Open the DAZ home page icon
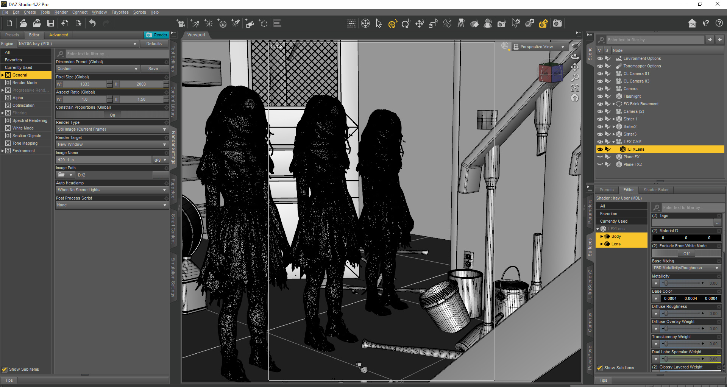727x387 pixels. coord(692,23)
